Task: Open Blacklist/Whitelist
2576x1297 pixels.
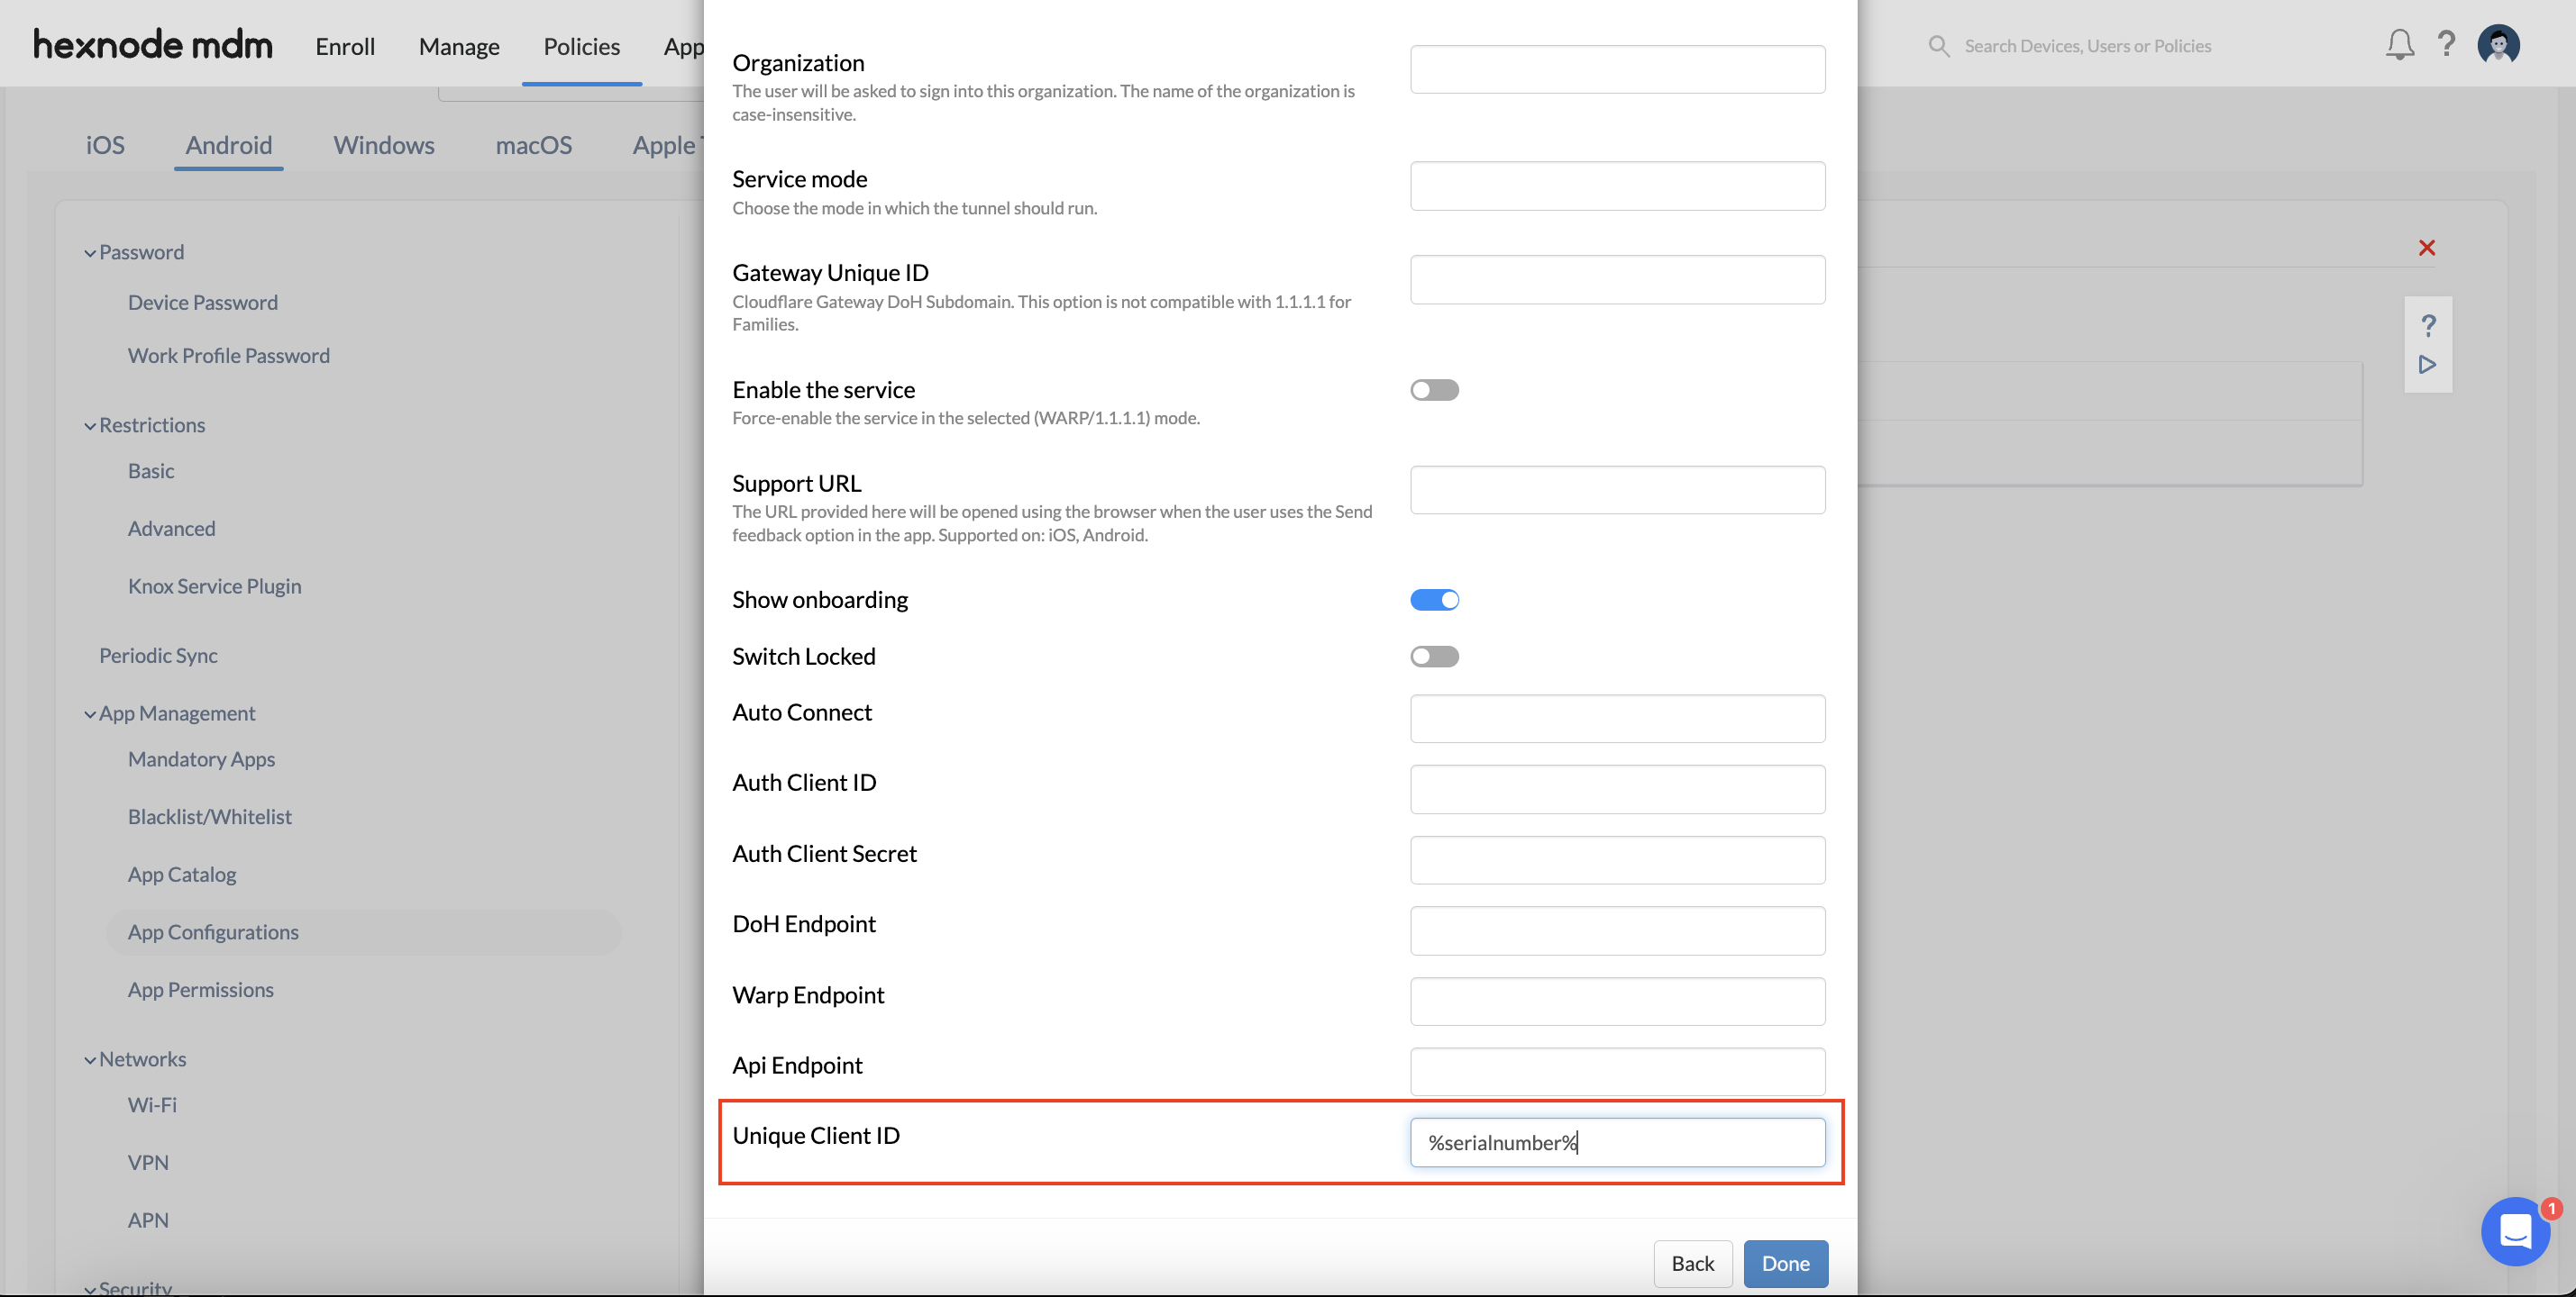Action: [x=210, y=816]
